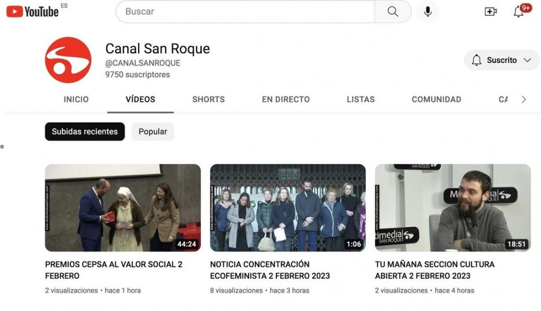Expand the Suscrito subscription dropdown
The height and width of the screenshot is (311, 541).
tap(502, 60)
